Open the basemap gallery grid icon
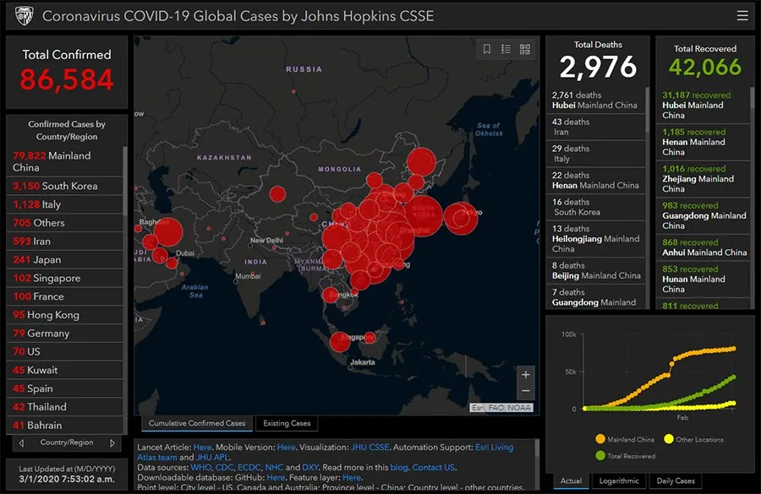This screenshot has width=761, height=494. tap(525, 49)
